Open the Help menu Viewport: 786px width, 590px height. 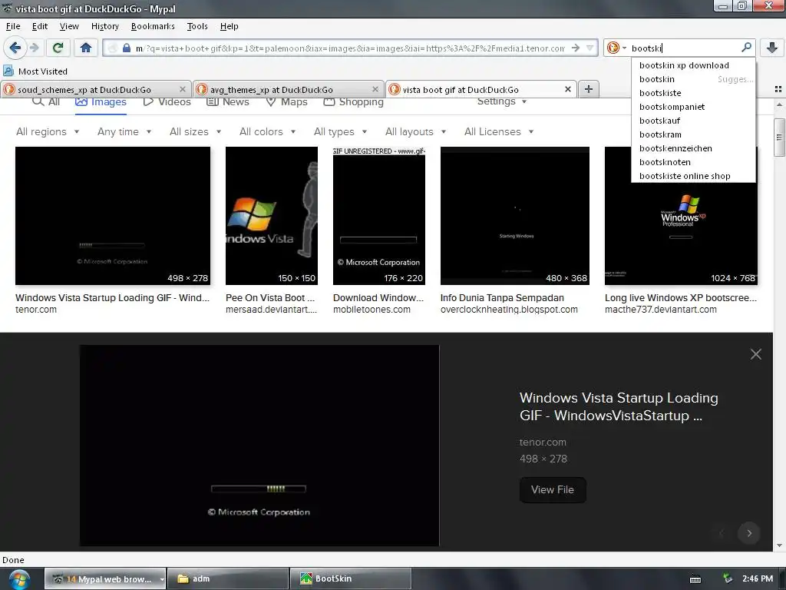point(229,26)
